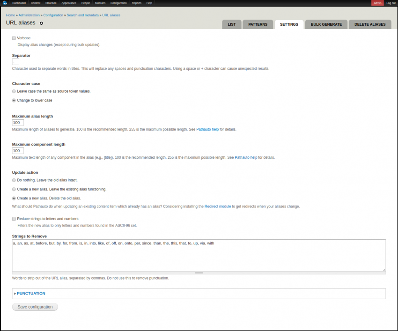The image size is (398, 331).
Task: Open the Structure admin menu
Action: [51, 3]
